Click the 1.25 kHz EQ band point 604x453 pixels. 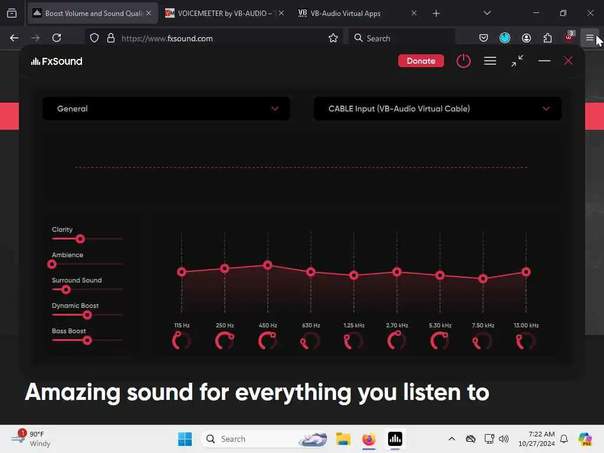354,275
